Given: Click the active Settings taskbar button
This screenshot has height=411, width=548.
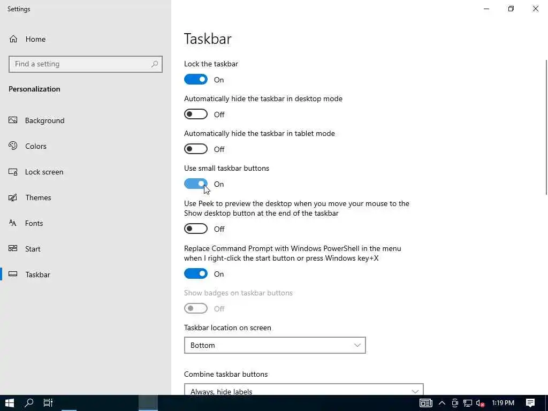Looking at the screenshot, I should click(x=148, y=403).
